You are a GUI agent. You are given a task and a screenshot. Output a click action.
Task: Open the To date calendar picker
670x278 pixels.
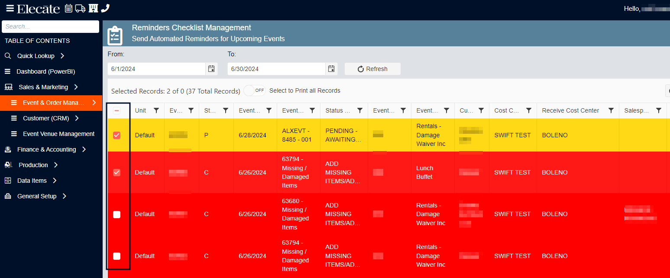pos(331,68)
